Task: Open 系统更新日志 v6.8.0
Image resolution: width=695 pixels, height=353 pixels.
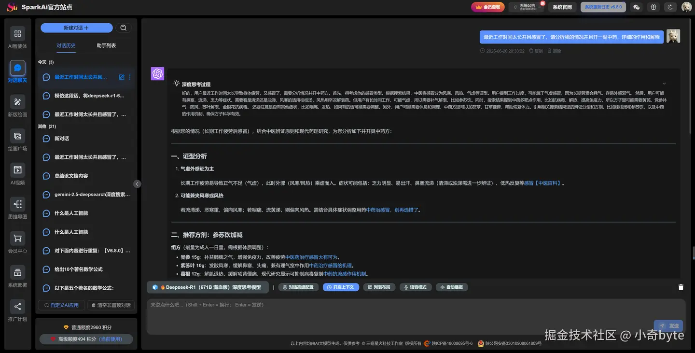Action: click(x=603, y=7)
